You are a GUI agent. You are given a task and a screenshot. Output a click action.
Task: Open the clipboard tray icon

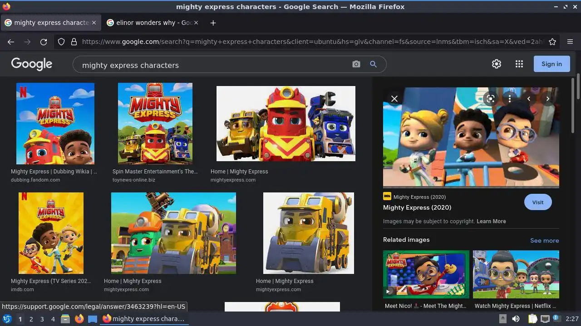click(532, 319)
